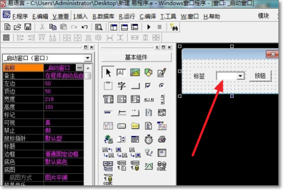
Task: Open the C.编译 menu
Action: click(148, 16)
